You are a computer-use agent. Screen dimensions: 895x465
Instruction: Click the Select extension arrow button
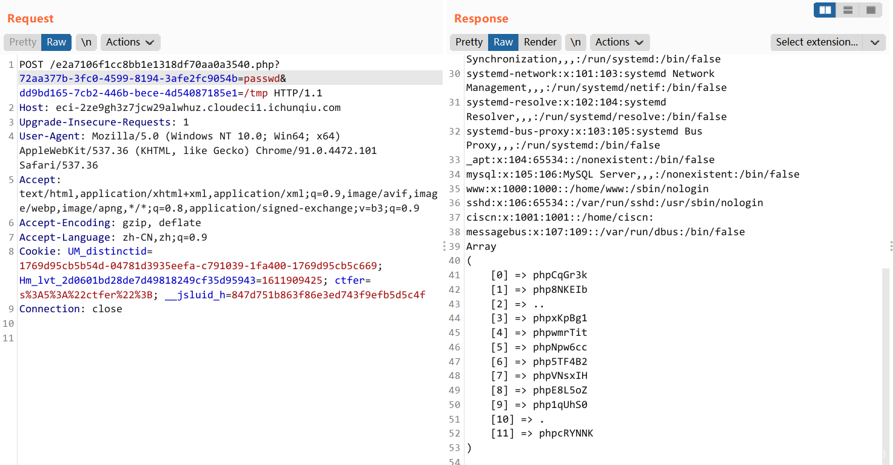(x=874, y=42)
